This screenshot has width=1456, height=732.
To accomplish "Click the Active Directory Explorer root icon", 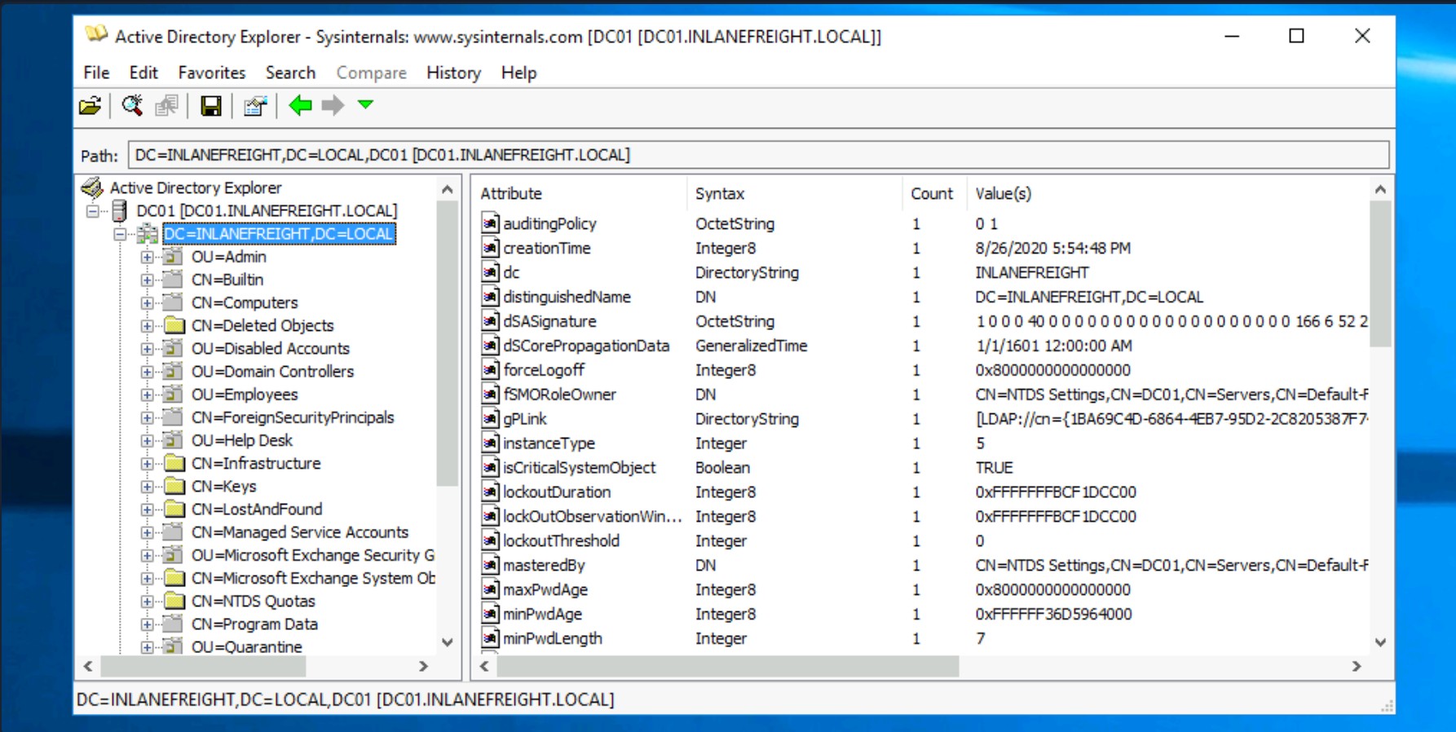I will click(92, 187).
